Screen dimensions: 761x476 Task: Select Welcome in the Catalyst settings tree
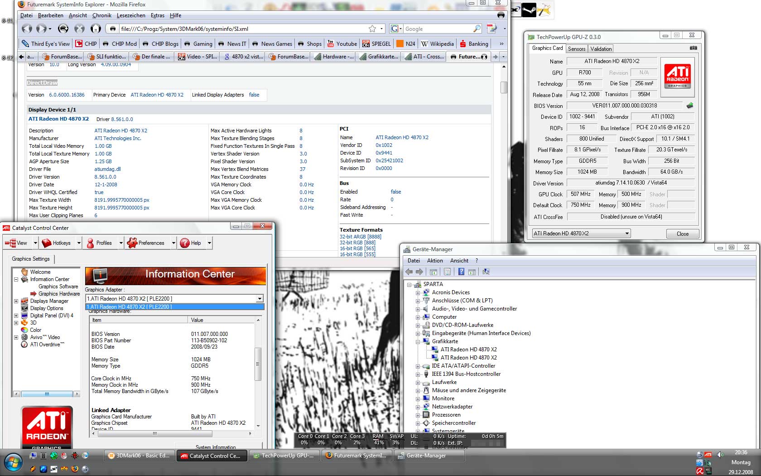pos(40,272)
